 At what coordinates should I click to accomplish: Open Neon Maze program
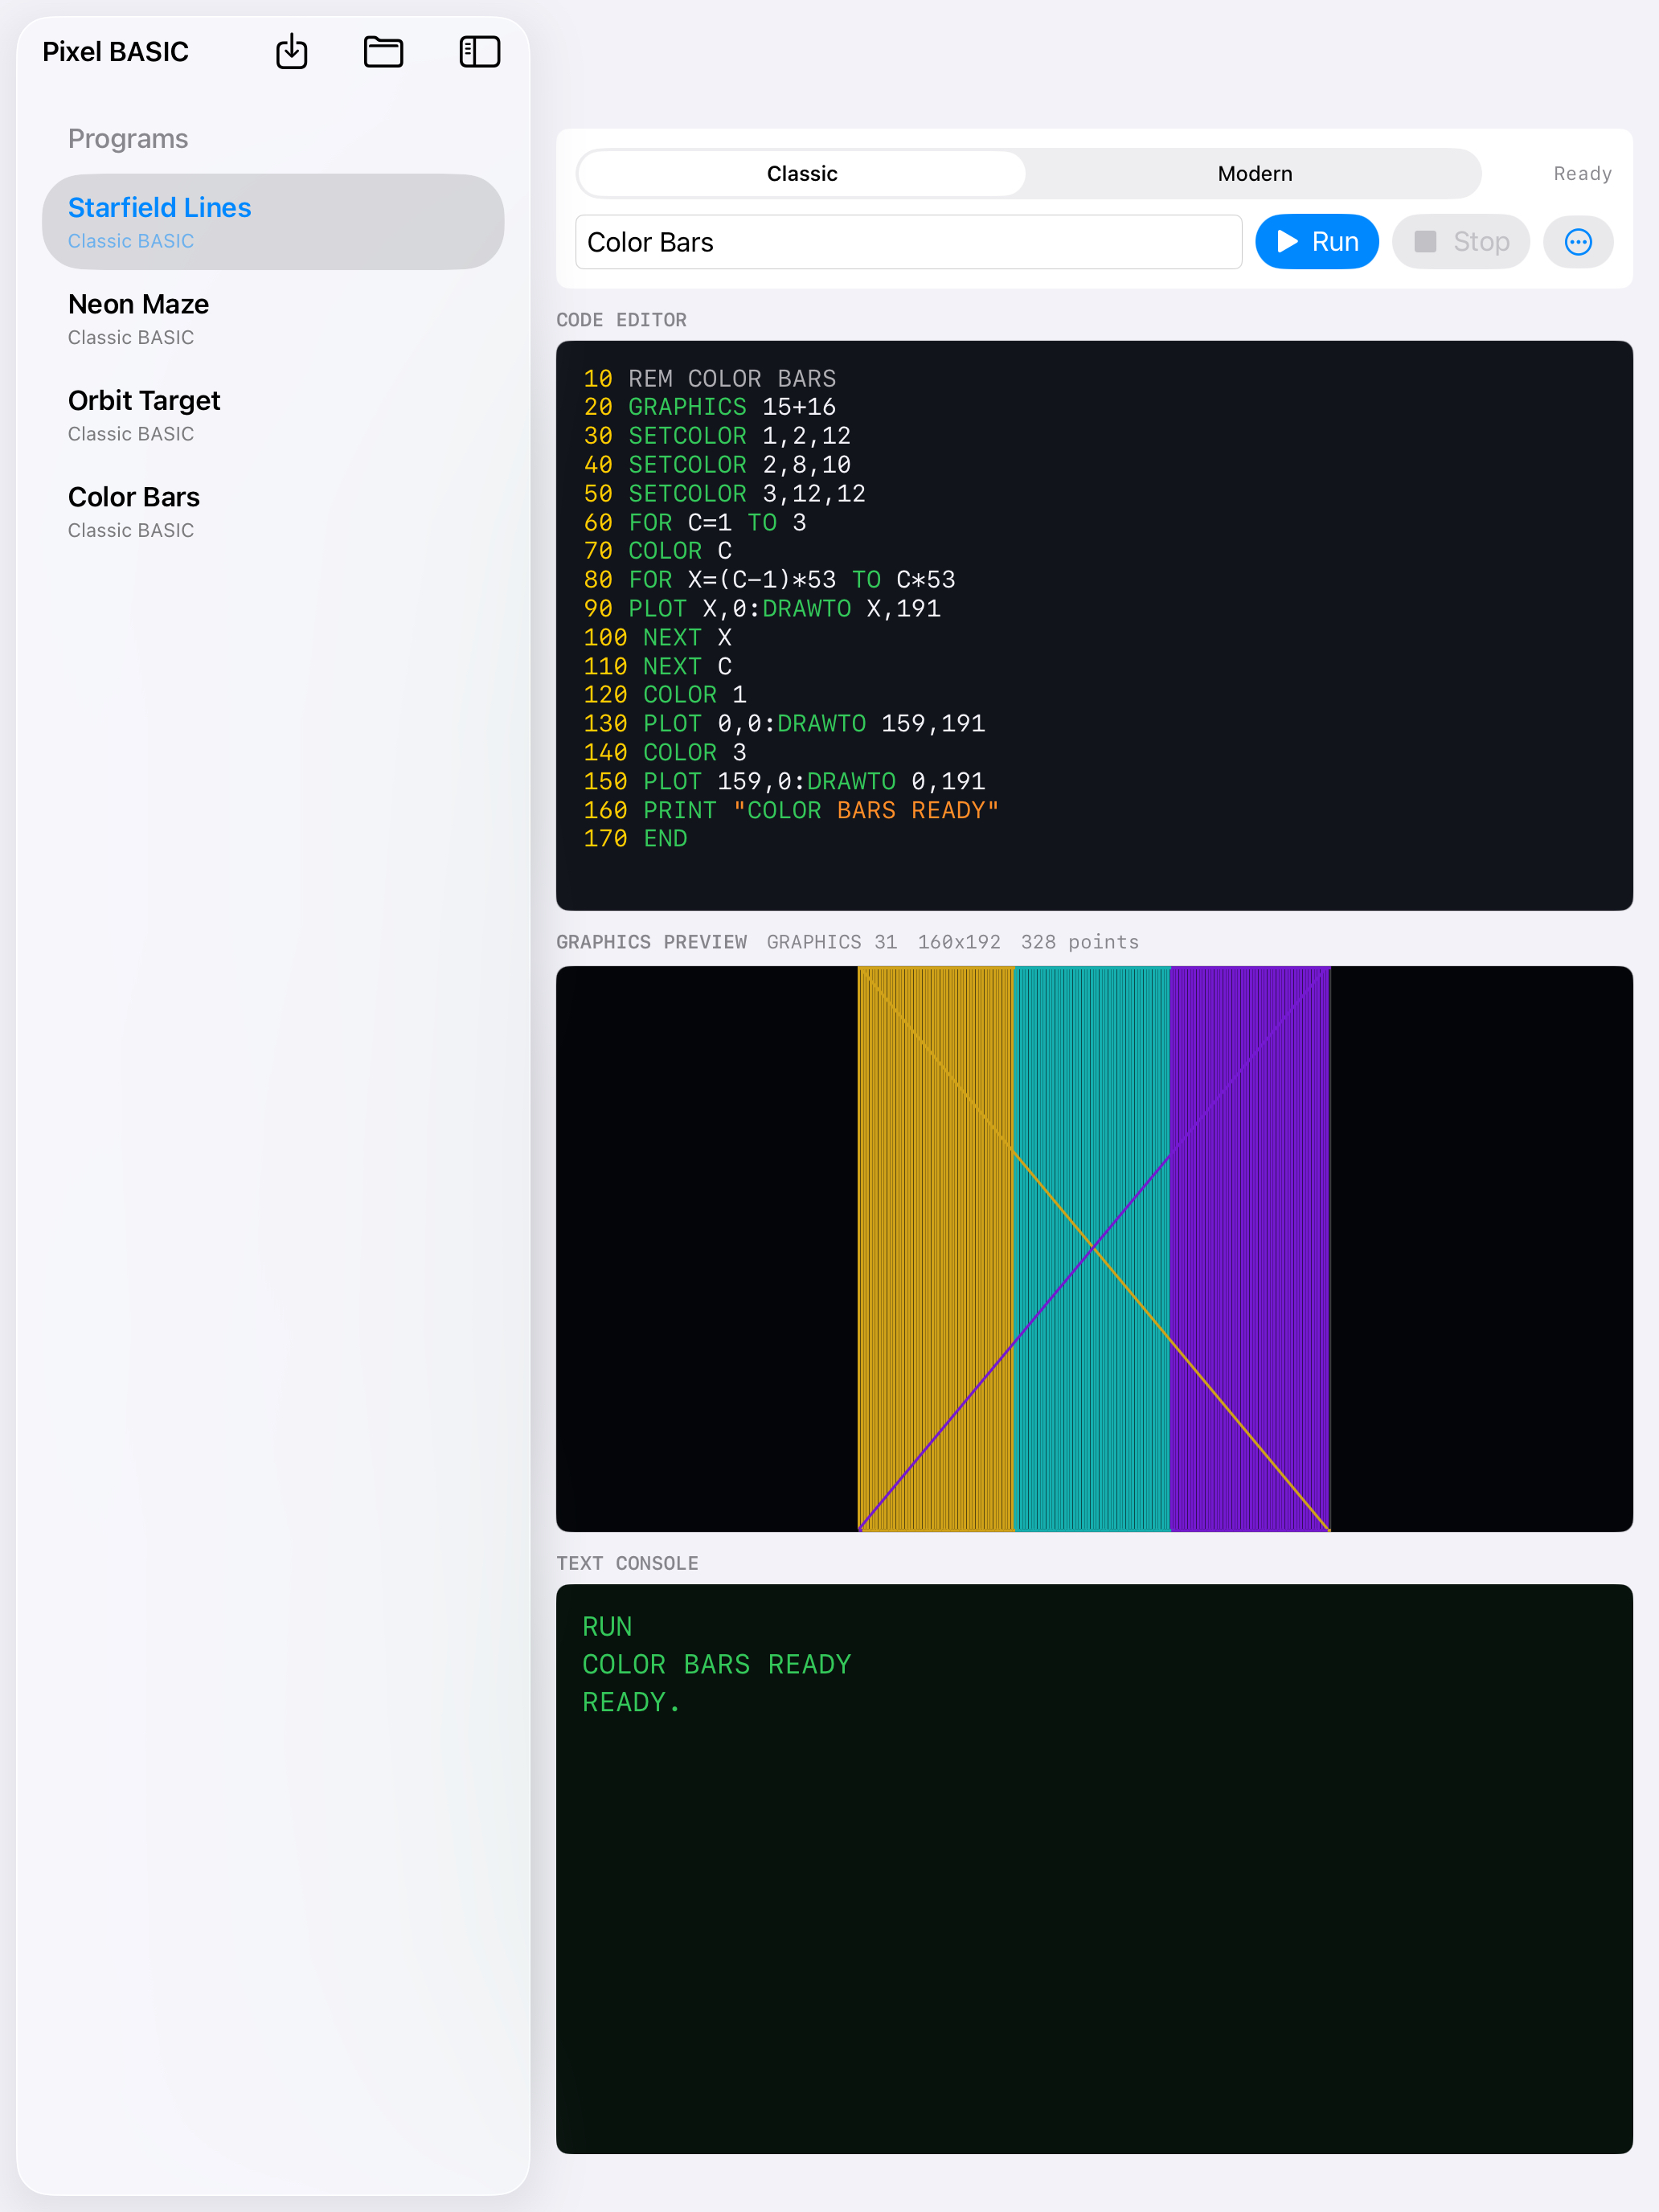(x=272, y=319)
